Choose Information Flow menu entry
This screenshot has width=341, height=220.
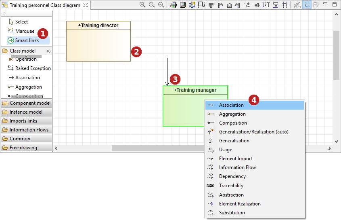click(255, 167)
